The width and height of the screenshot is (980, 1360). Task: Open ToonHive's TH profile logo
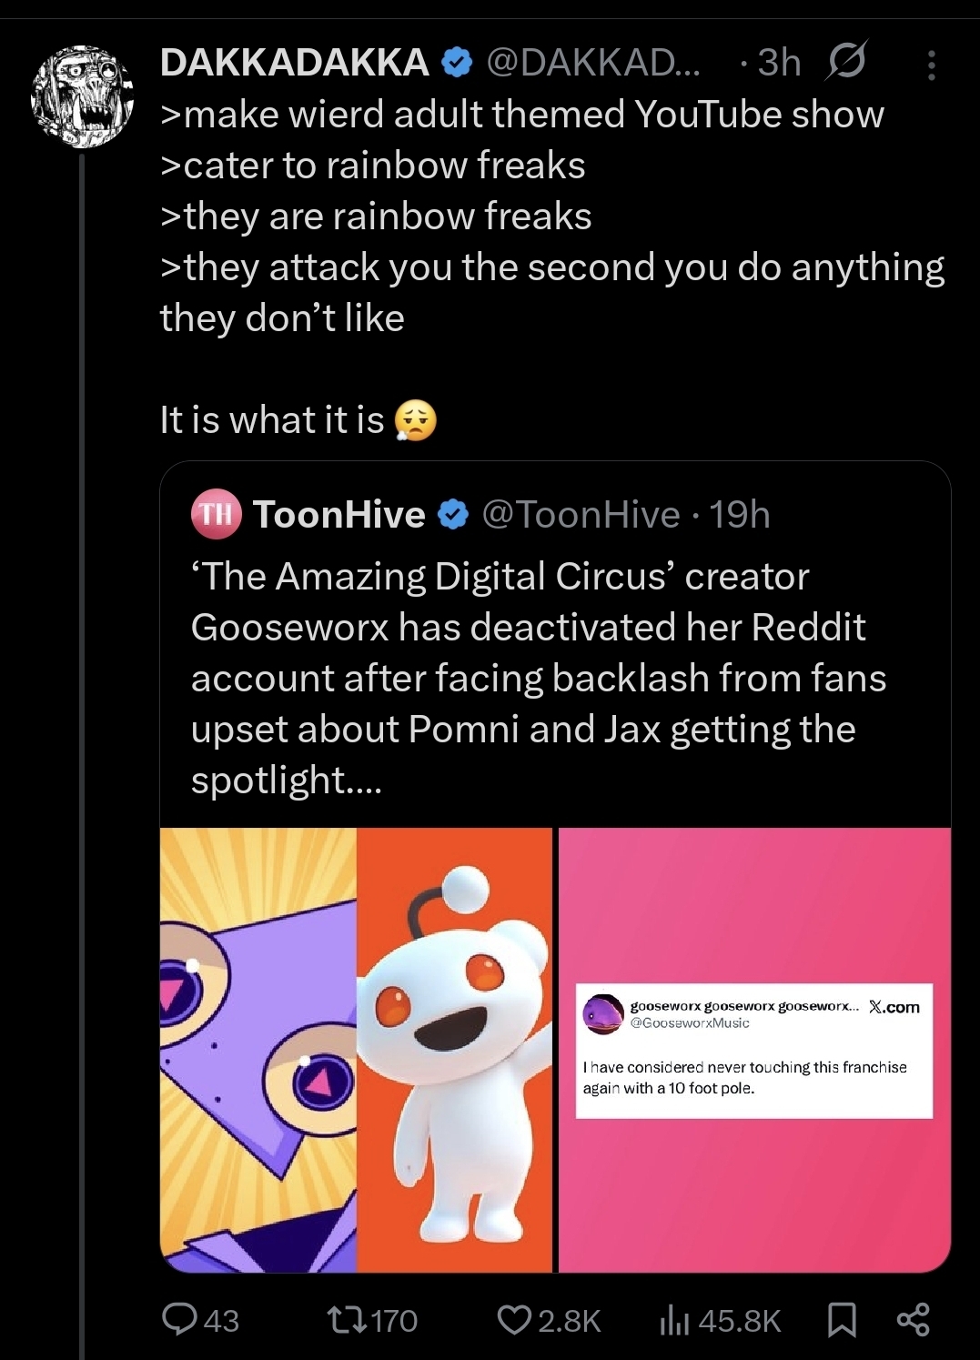coord(216,514)
